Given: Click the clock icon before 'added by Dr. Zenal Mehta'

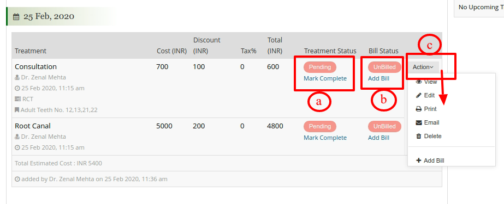Looking at the screenshot, I should pos(17,179).
